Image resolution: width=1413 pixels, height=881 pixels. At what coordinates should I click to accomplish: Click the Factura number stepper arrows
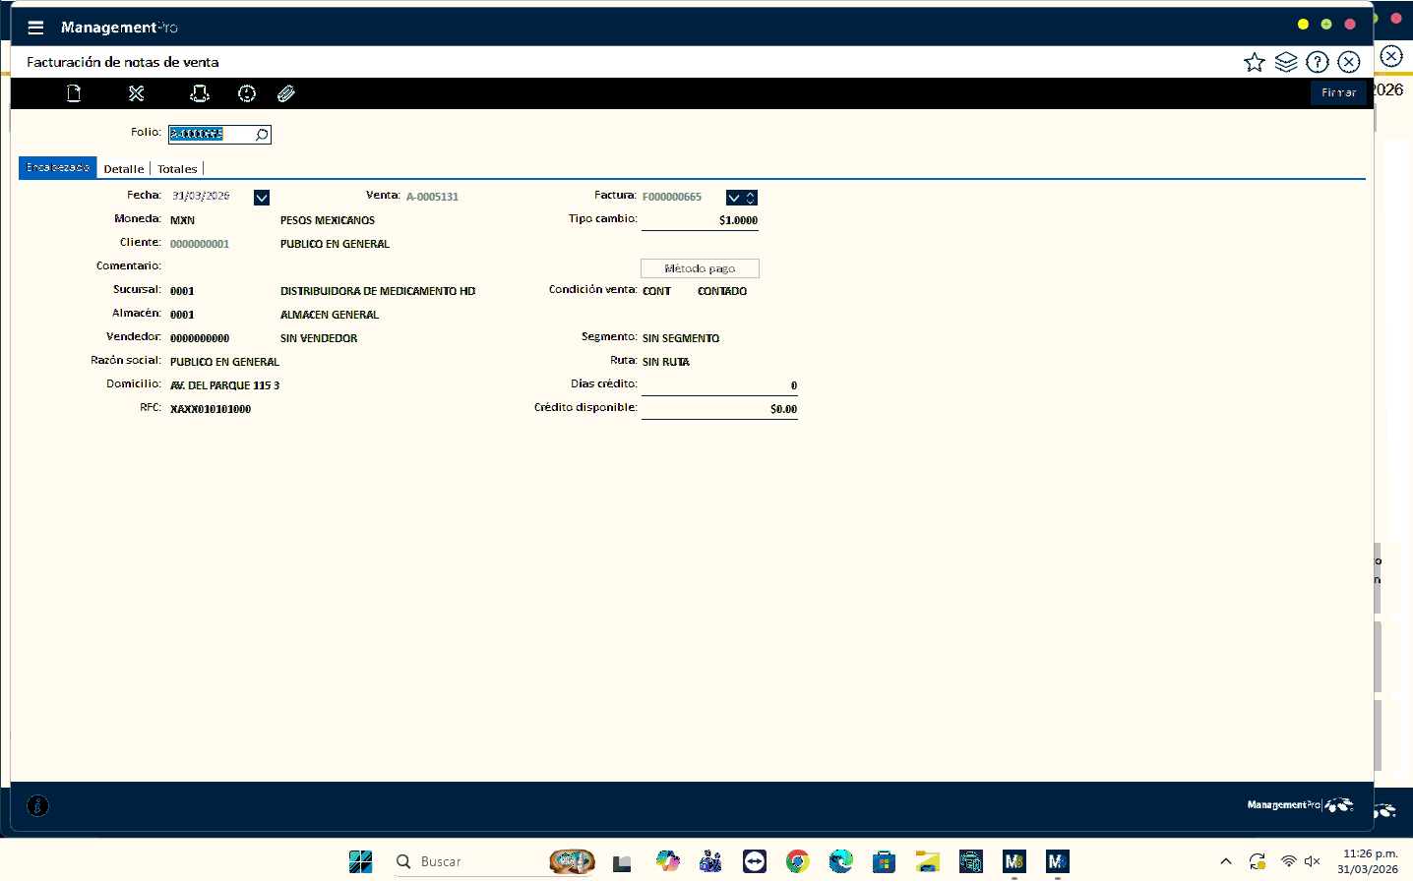(751, 198)
